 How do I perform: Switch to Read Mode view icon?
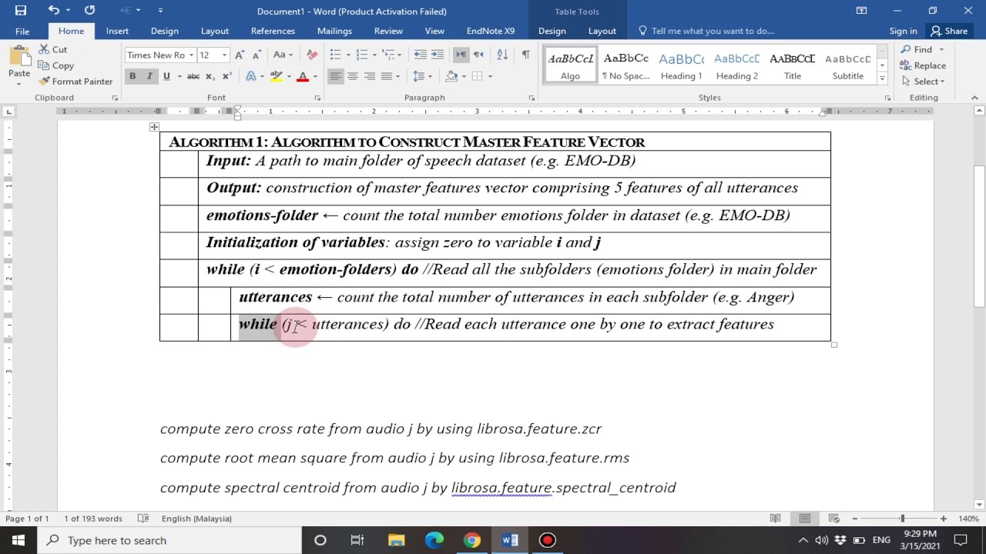(776, 519)
